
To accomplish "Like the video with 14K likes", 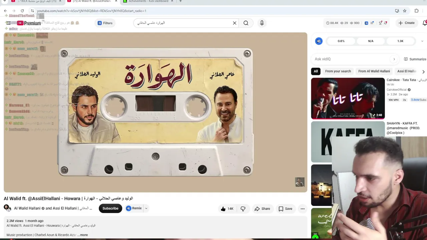I will (x=227, y=209).
